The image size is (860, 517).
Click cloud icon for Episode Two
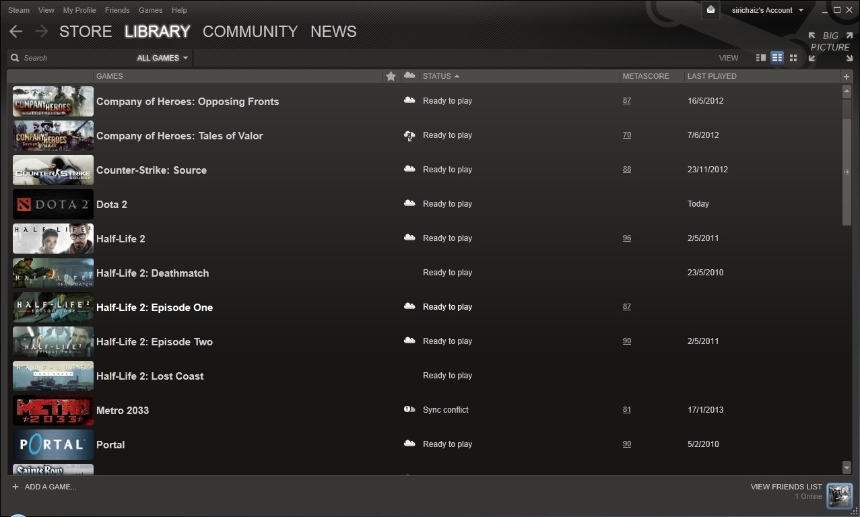click(409, 341)
